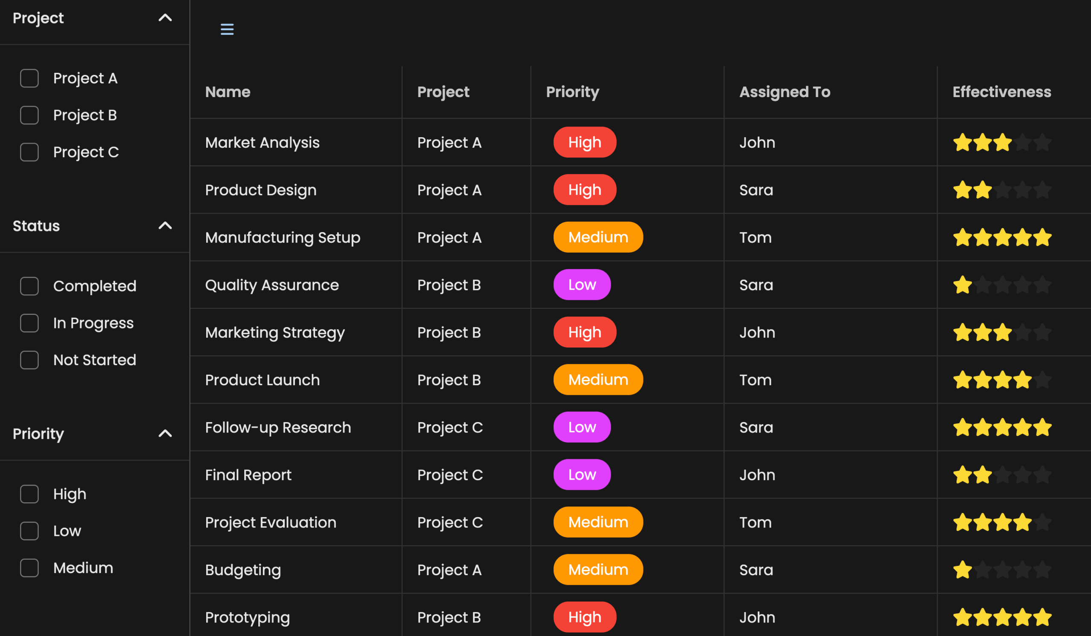This screenshot has width=1091, height=636.
Task: Click the Effectiveness column header
Action: click(x=1002, y=92)
